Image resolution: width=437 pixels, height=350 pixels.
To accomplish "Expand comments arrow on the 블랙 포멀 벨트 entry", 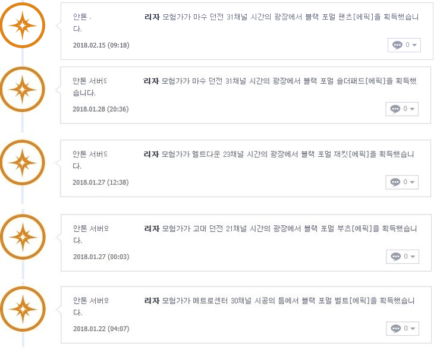I will (413, 329).
